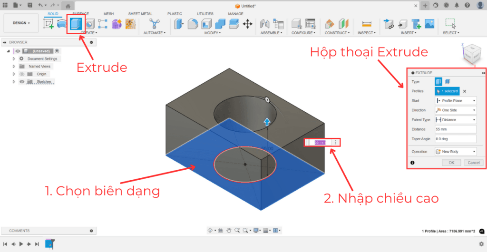Click the Measure tool under Inspect
Screen dimensions: 487x252
[366, 23]
